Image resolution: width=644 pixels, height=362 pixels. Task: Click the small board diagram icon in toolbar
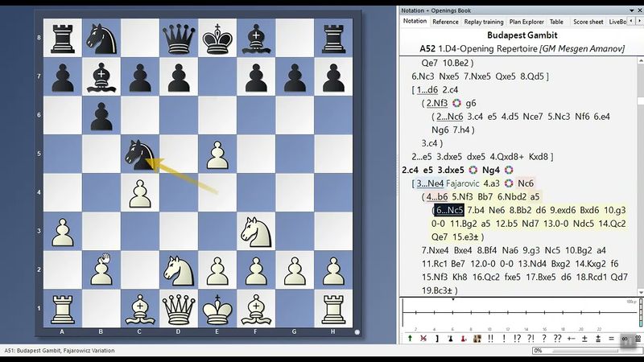[477, 339]
